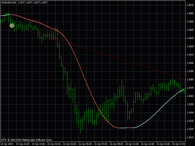Image resolution: width=195 pixels, height=146 pixels.
Task: Select the 1.3645 price axis label
Action: pos(190,30)
